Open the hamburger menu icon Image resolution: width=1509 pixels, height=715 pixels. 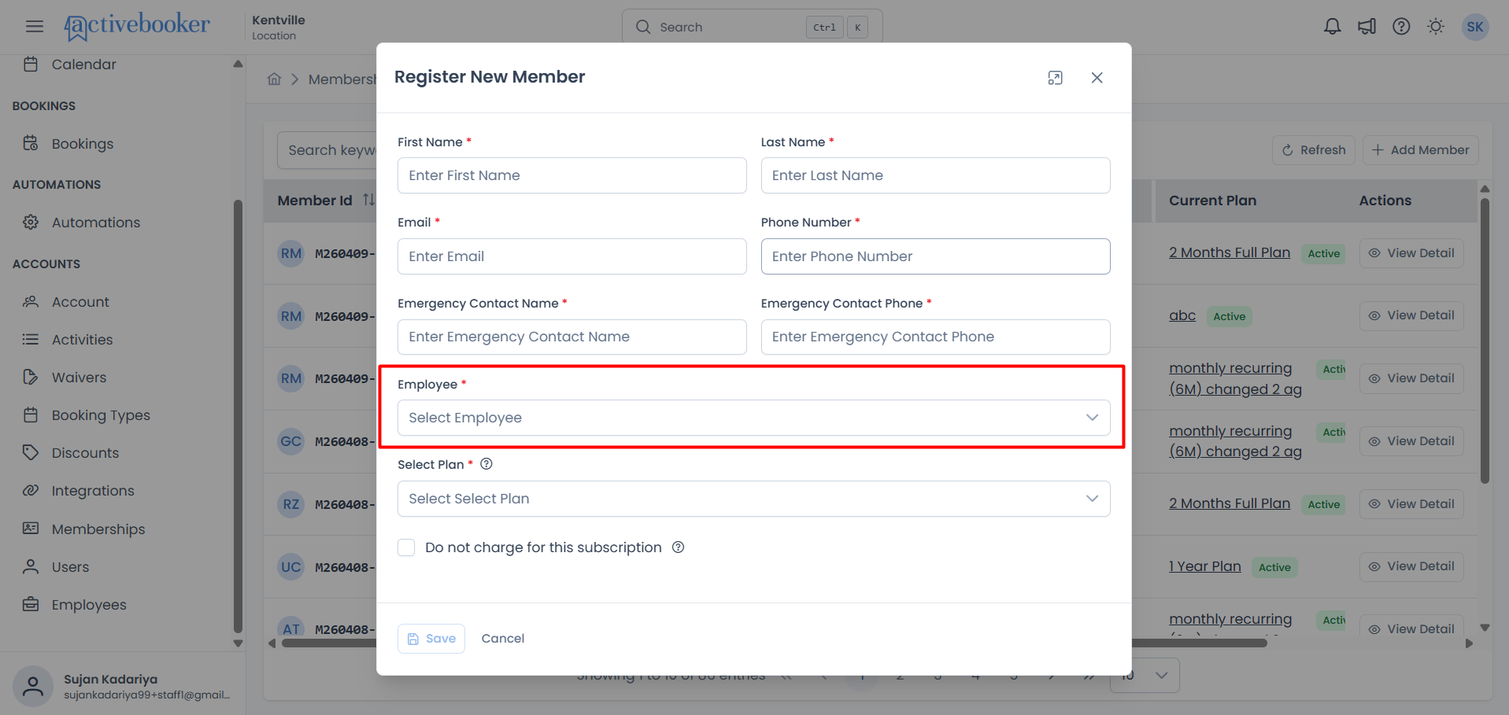tap(35, 27)
